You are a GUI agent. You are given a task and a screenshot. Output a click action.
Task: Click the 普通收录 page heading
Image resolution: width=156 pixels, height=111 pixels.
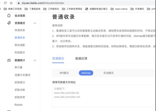pos(63,17)
